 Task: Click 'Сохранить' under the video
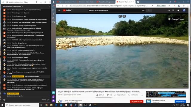[x=133, y=95]
